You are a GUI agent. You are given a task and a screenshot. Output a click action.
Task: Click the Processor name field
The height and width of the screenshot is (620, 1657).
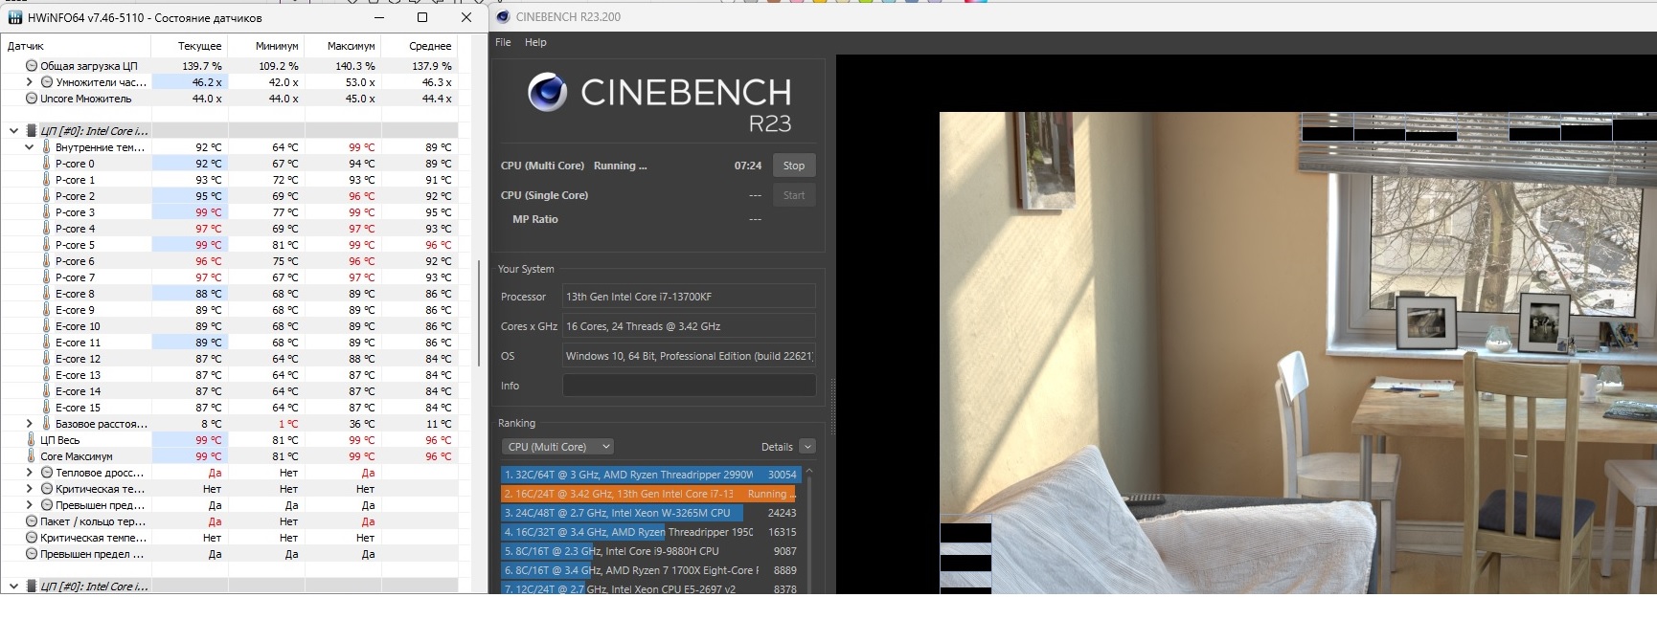click(x=689, y=297)
